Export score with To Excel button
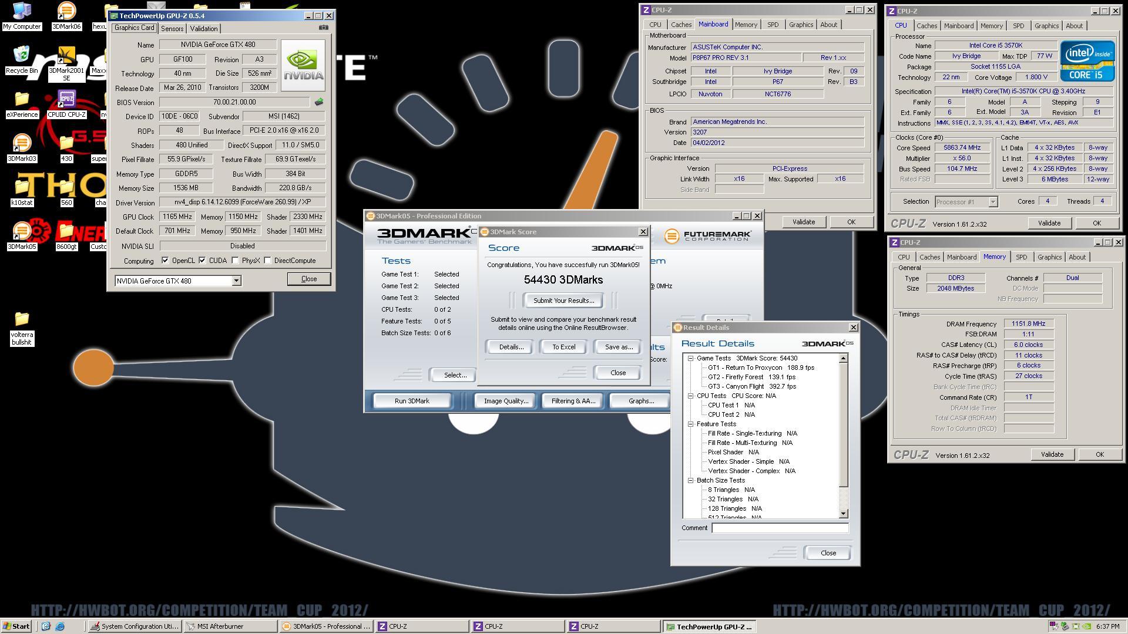 [x=564, y=347]
